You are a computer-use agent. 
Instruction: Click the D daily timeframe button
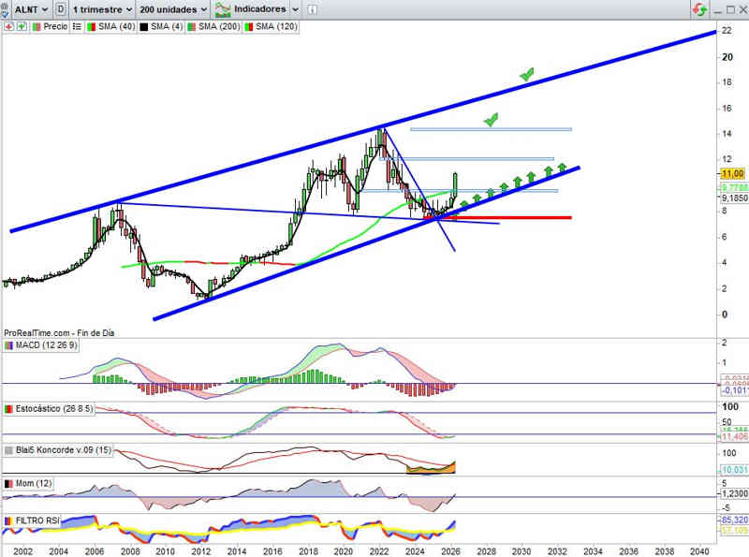[x=60, y=9]
